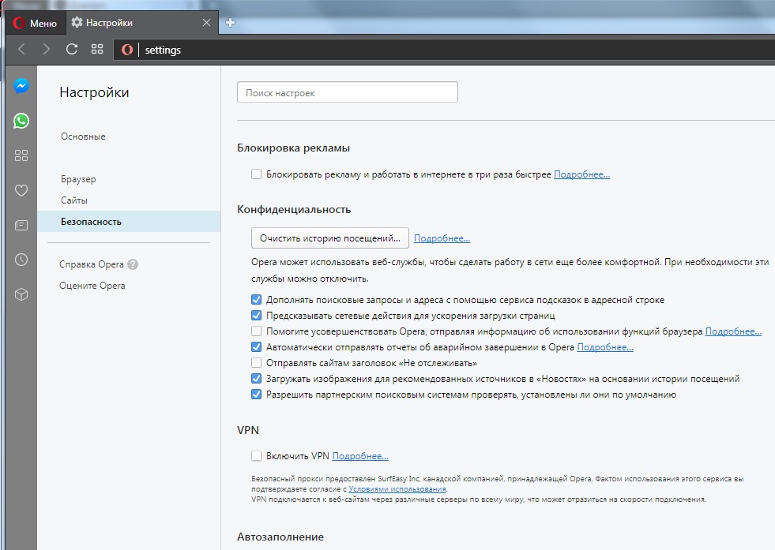Screen dimensions: 775x550
Task: Open Bookmarks heart icon in sidebar
Action: [21, 190]
